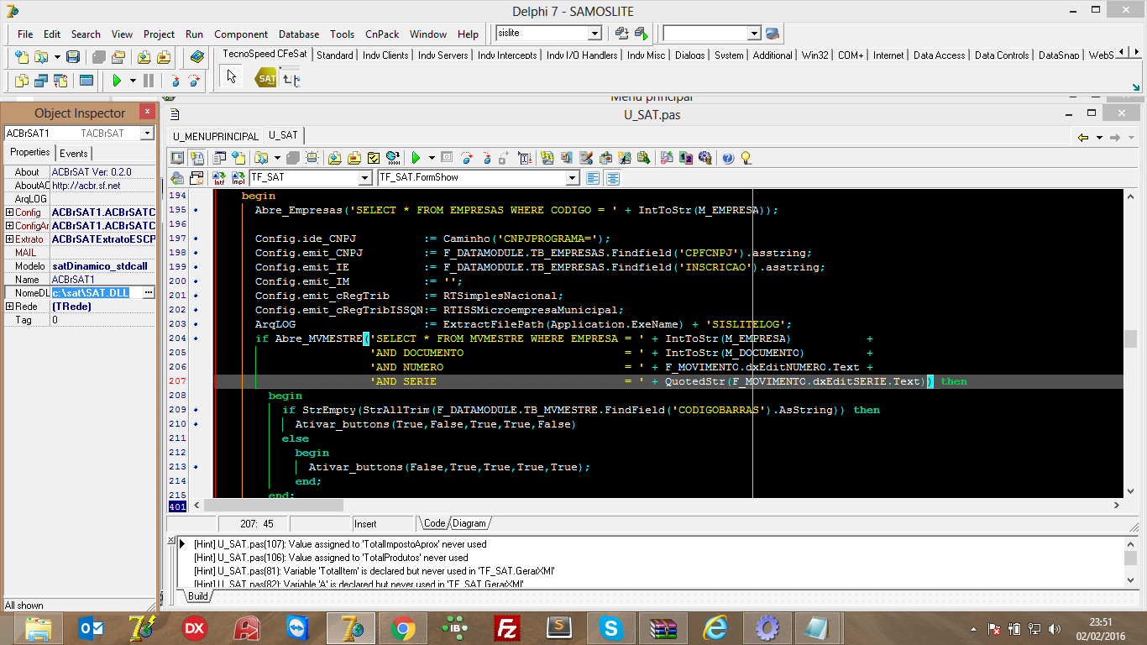Click the Trace Into icon in main toolbar
This screenshot has width=1147, height=645.
175,81
